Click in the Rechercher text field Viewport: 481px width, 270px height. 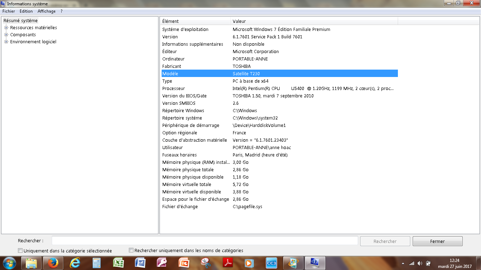point(205,241)
